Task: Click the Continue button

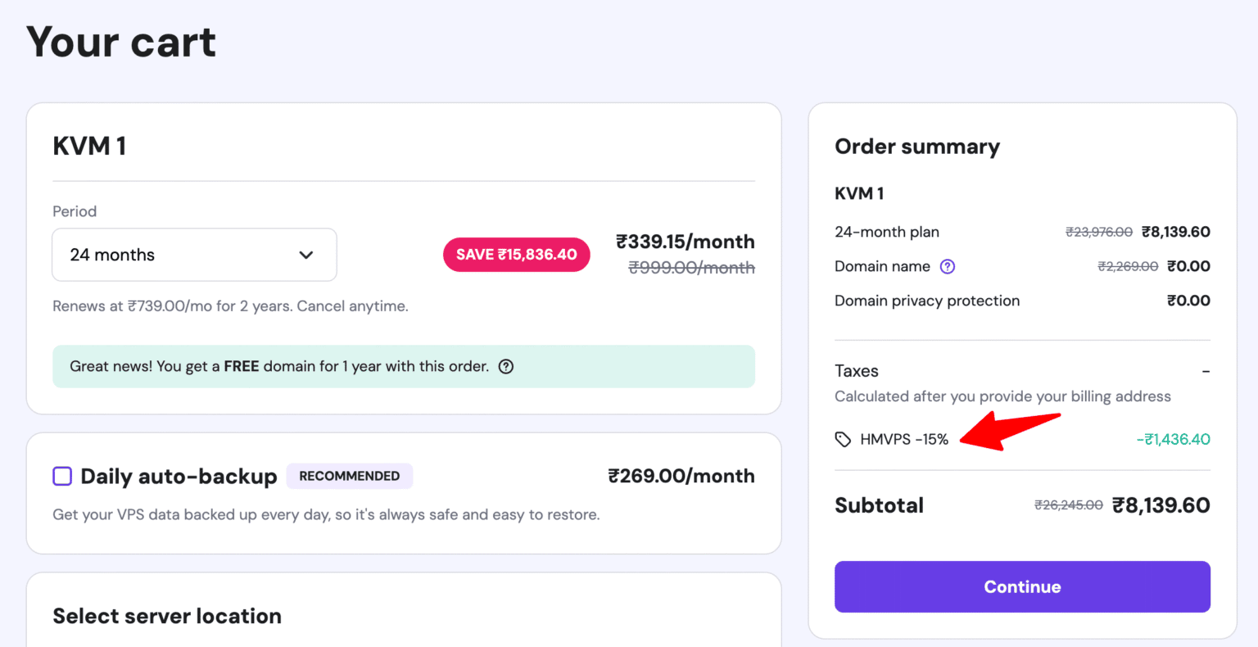Action: coord(1021,586)
